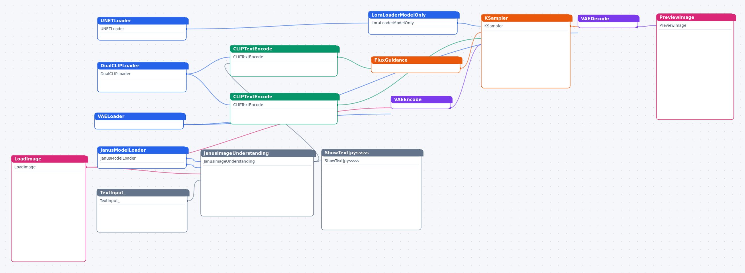Click the VAELoader node header
Screen dimensions: 745x273
(x=140, y=117)
